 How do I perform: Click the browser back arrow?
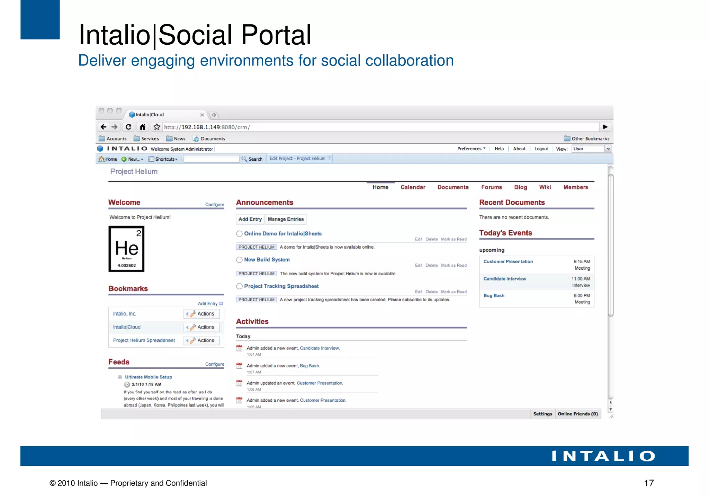[103, 127]
